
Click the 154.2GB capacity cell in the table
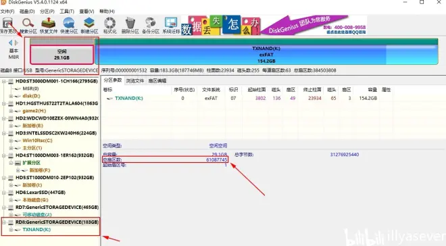pos(368,99)
